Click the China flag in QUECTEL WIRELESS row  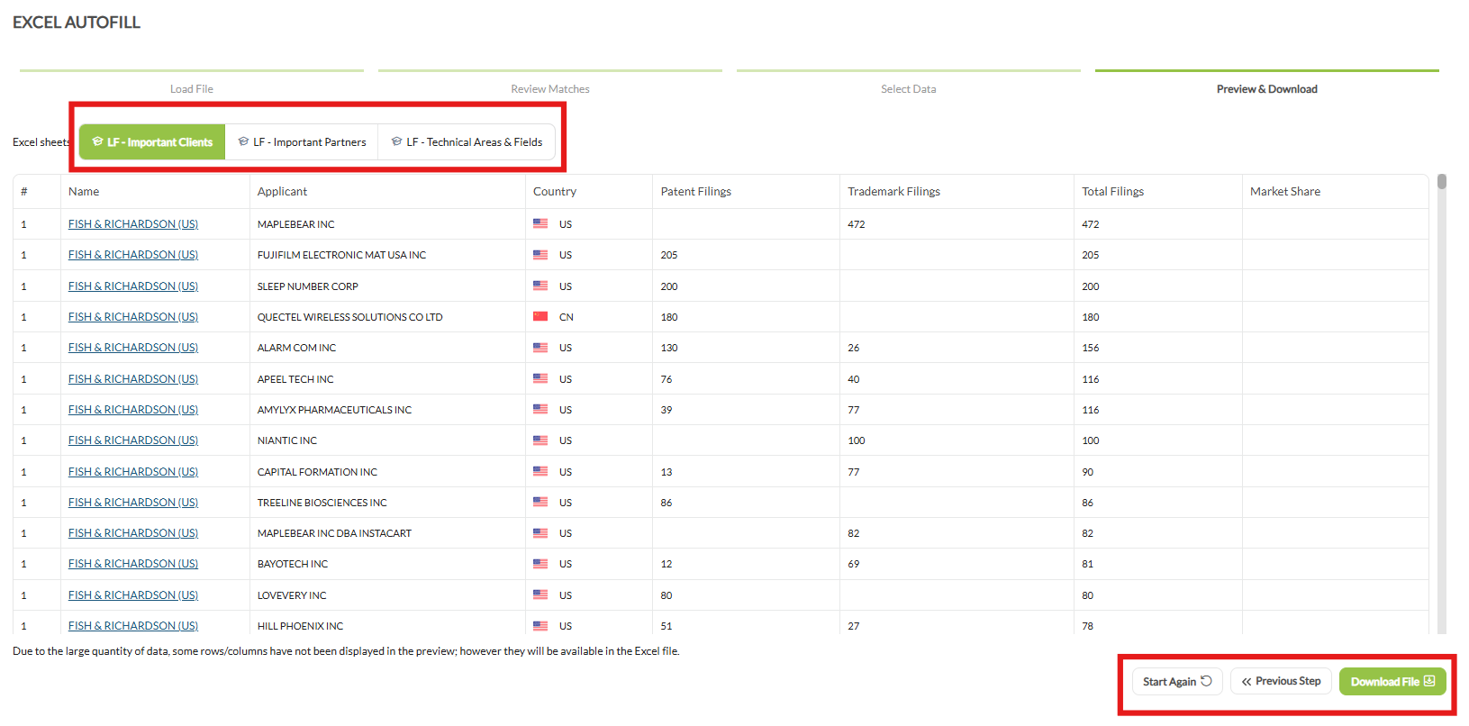click(x=540, y=316)
